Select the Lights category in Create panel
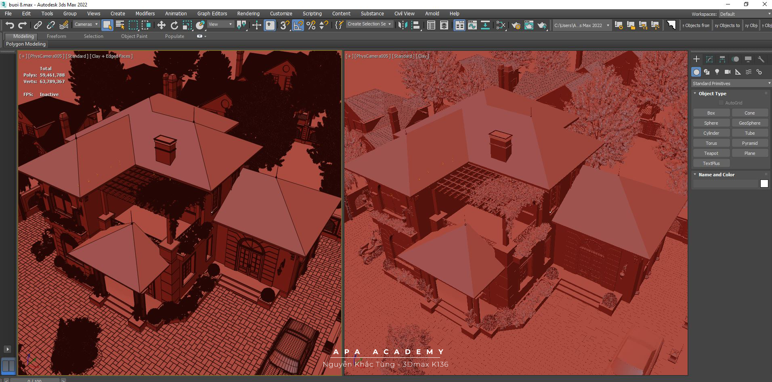Image resolution: width=772 pixels, height=382 pixels. click(x=717, y=72)
